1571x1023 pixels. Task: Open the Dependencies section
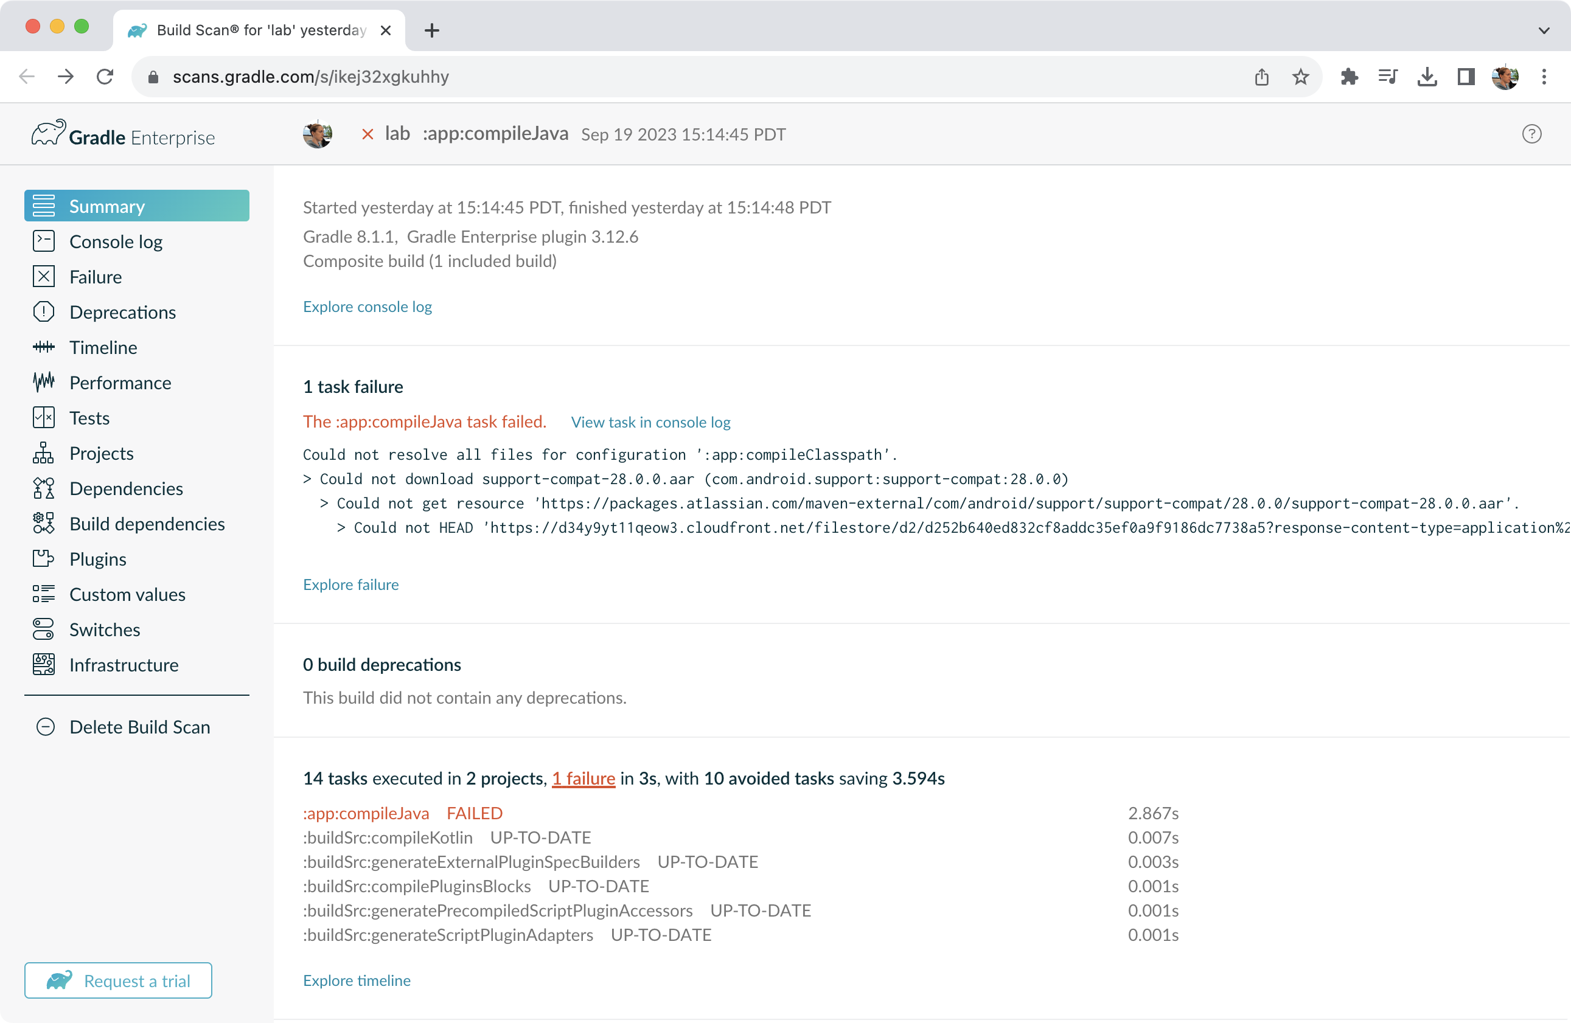pyautogui.click(x=126, y=488)
